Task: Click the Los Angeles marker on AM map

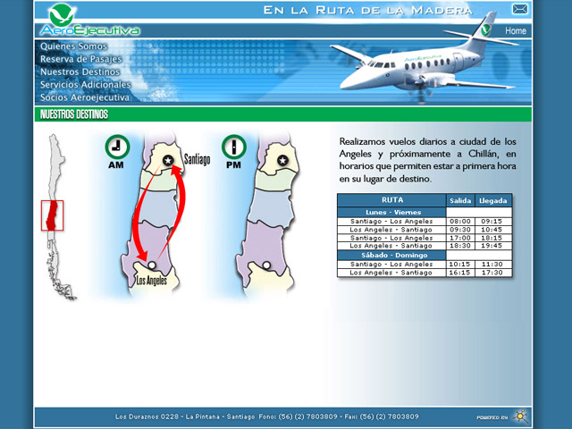Action: point(153,265)
